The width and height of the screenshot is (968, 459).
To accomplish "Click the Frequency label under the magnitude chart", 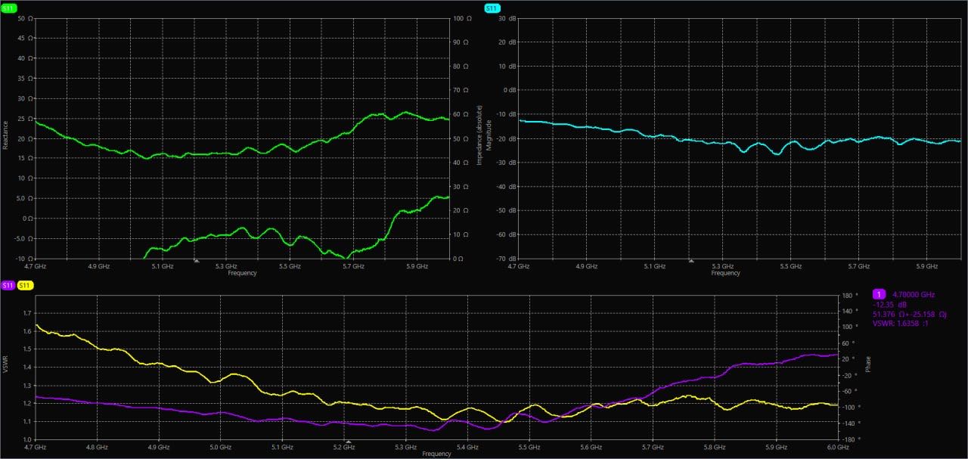I will [x=726, y=273].
